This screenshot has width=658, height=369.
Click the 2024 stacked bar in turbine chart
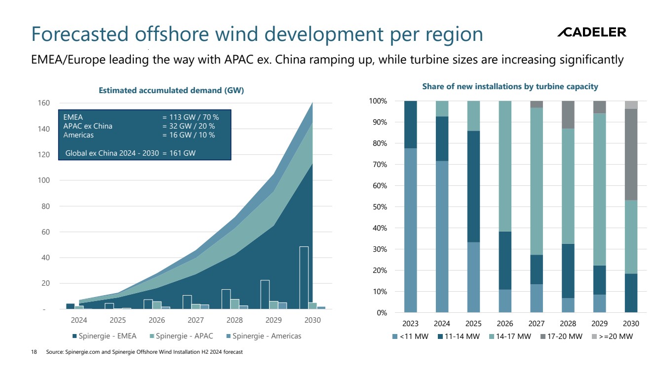tap(442, 206)
